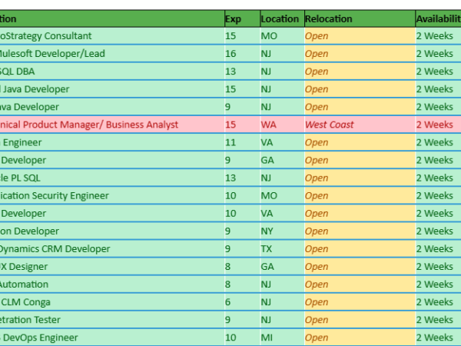Select Exp value 11 in VA Engineer row
Screen dimensions: 461x346
242,142
